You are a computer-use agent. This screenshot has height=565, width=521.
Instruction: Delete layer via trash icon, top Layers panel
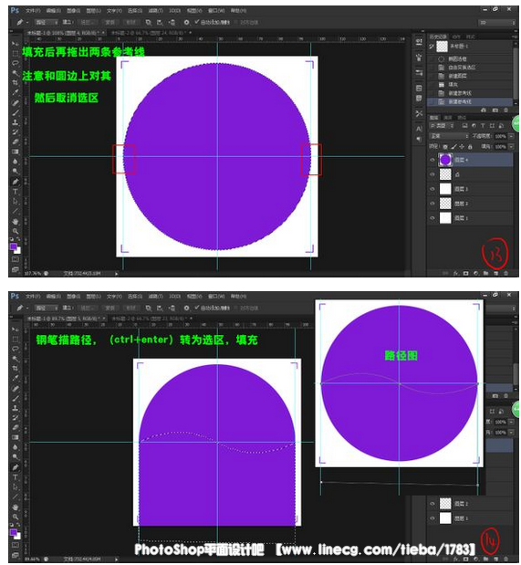(505, 274)
